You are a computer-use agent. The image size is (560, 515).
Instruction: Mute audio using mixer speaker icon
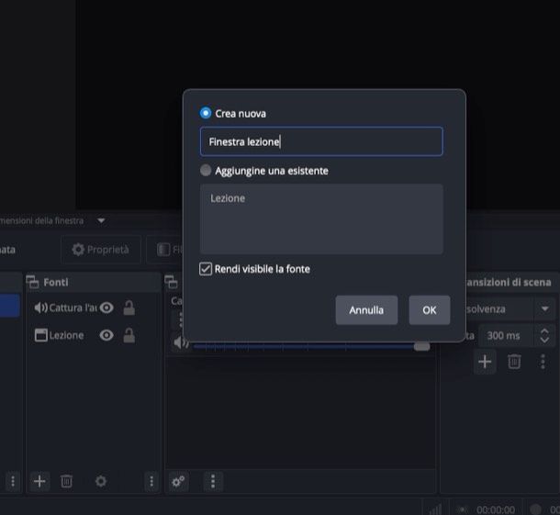(180, 342)
